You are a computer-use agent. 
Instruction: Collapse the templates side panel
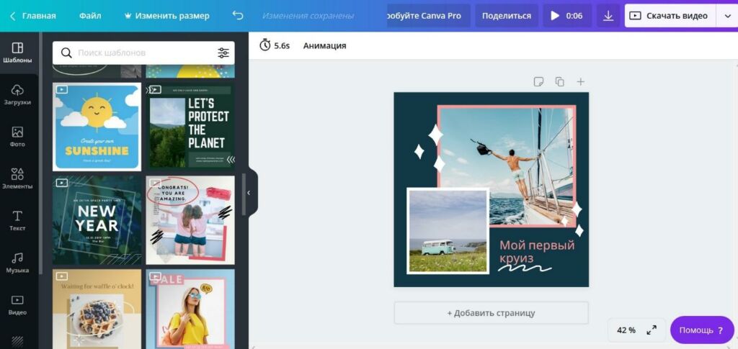[x=249, y=193]
